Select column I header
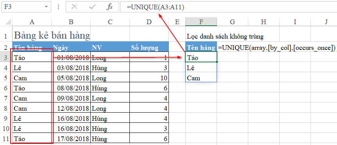The height and width of the screenshot is (145, 337). (x=295, y=21)
